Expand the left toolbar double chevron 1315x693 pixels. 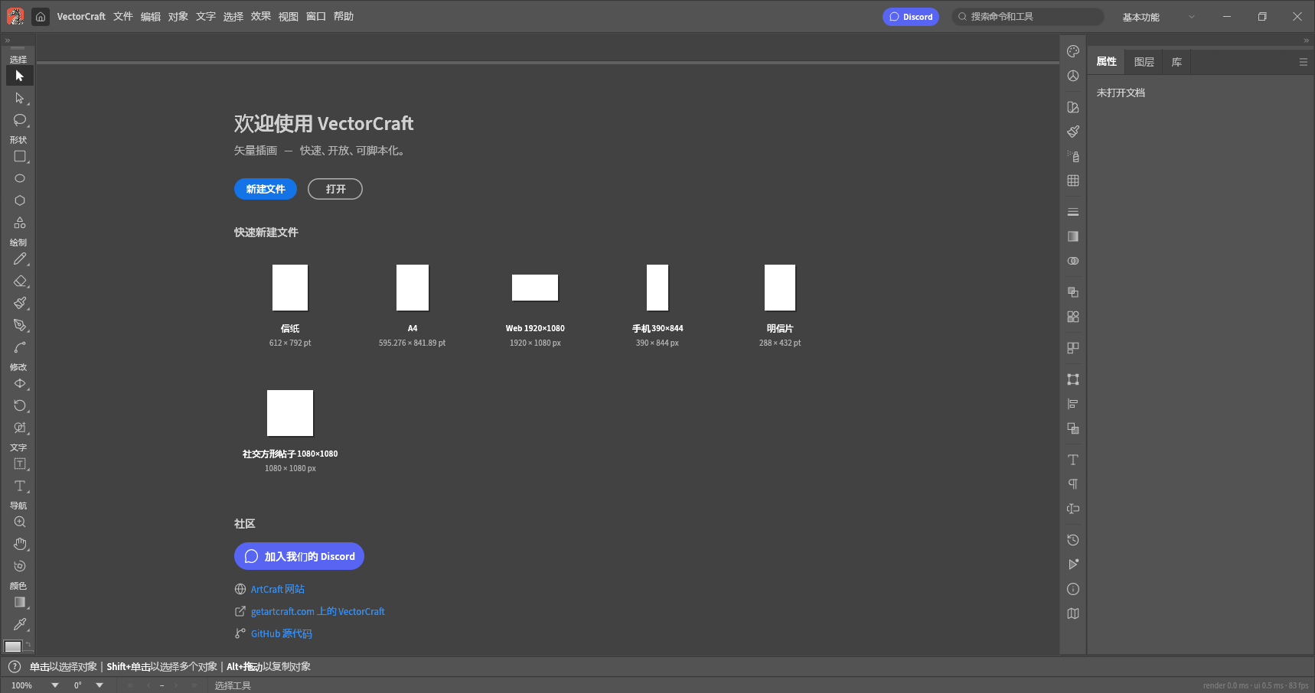coord(8,41)
